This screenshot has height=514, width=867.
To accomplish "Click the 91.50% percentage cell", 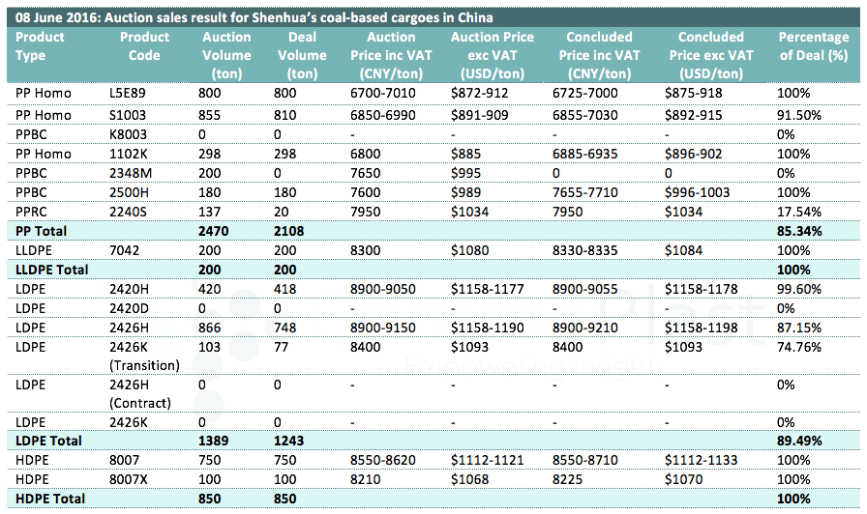I will [799, 115].
